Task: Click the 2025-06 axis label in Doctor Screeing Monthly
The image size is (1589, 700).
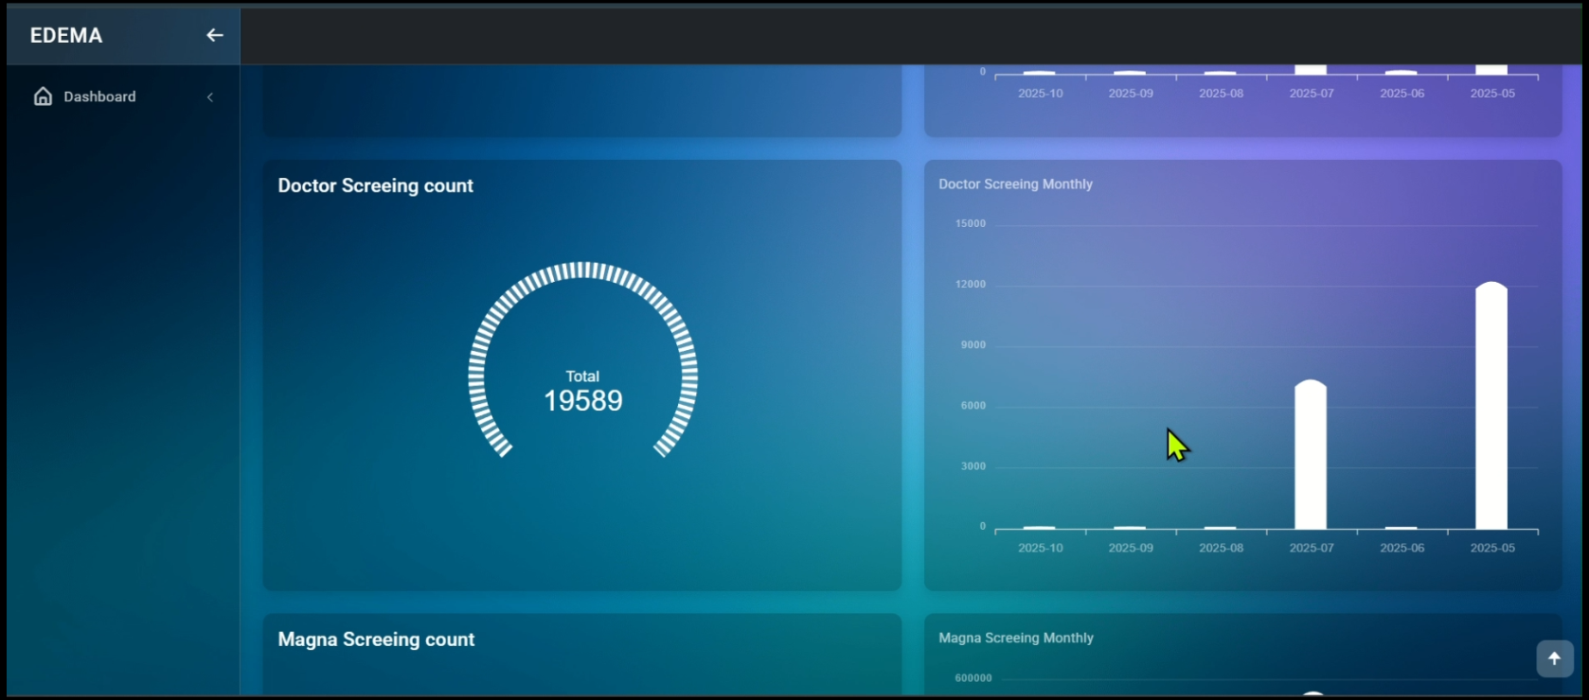Action: [1402, 548]
